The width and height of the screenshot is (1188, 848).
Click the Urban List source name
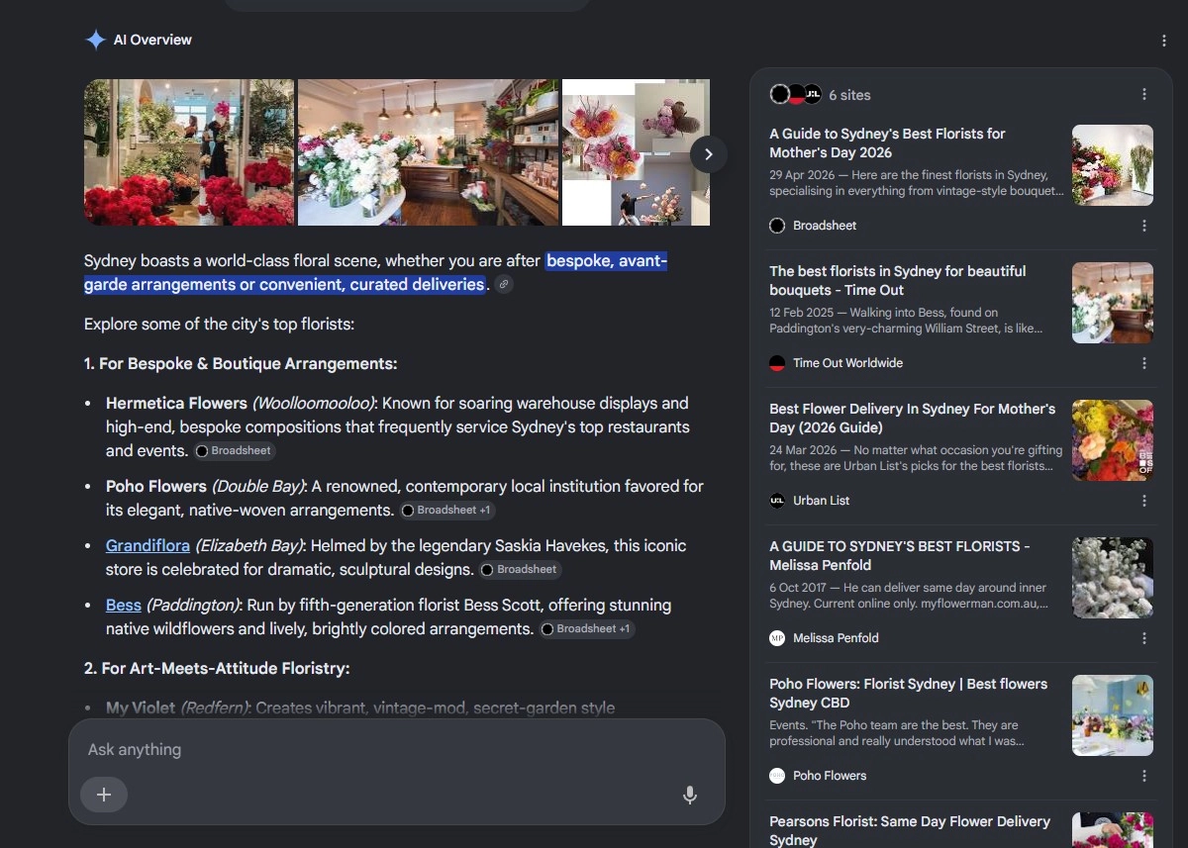pyautogui.click(x=821, y=501)
